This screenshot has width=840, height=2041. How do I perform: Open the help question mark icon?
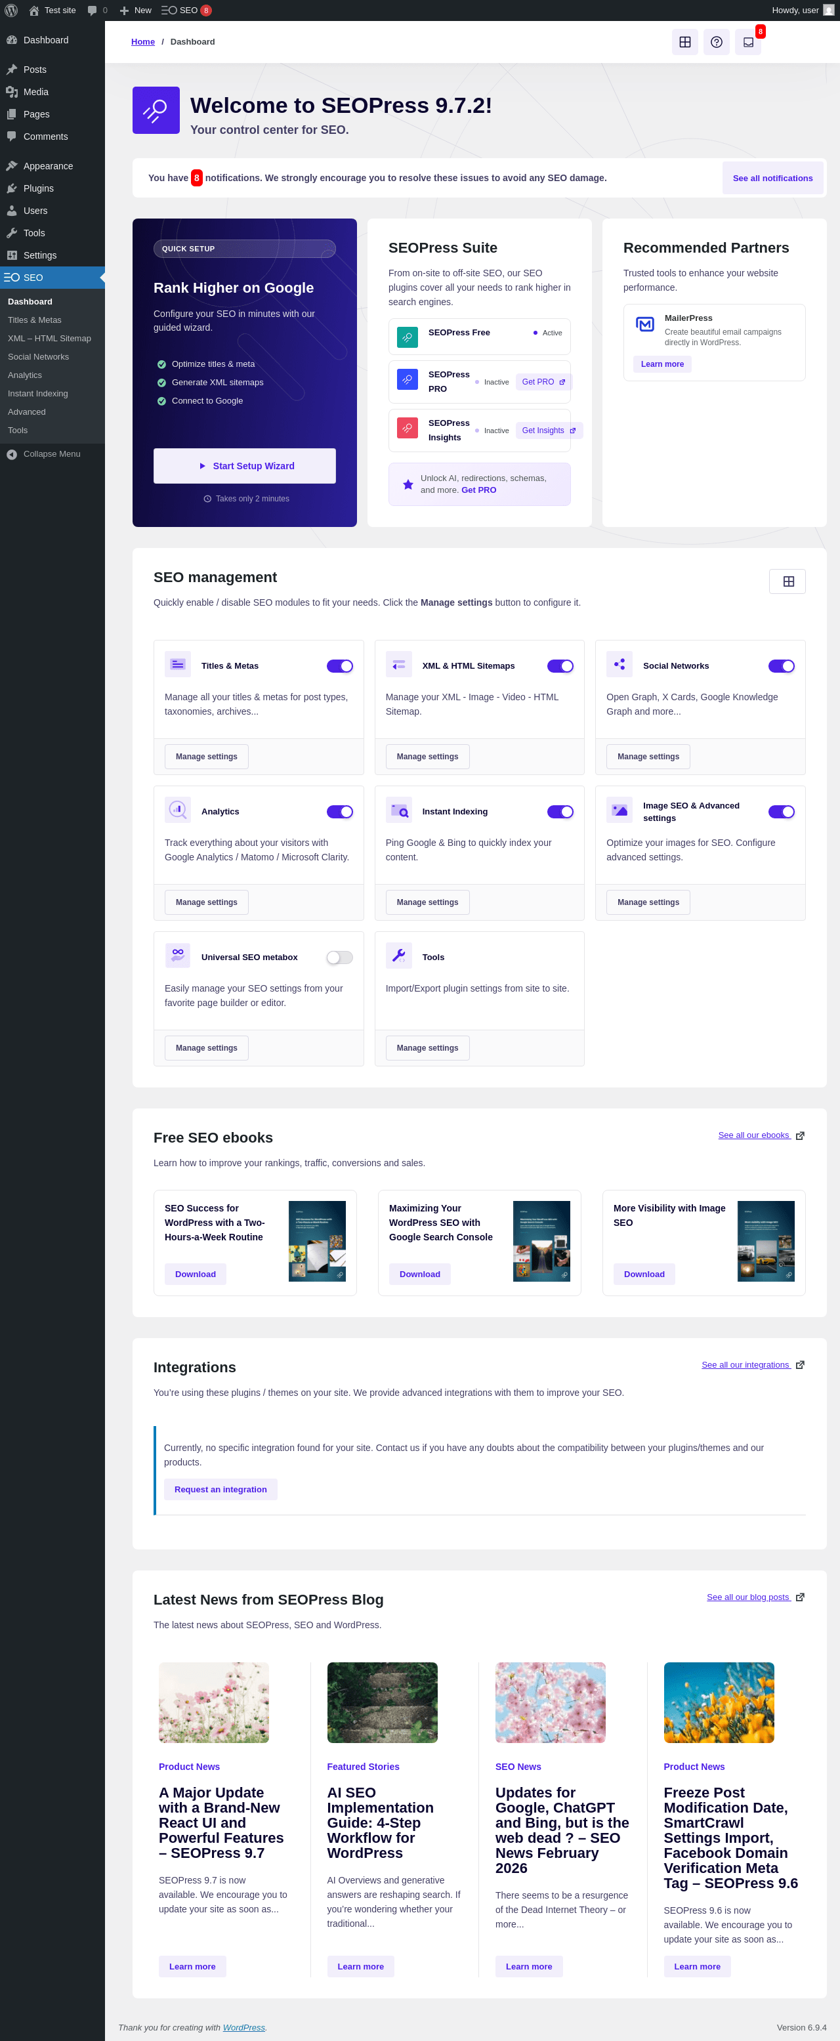tap(717, 42)
